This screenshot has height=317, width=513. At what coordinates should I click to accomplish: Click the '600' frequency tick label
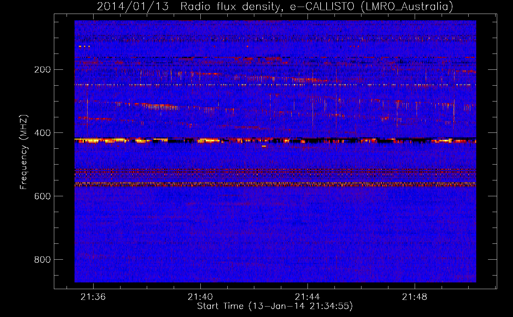(x=42, y=196)
